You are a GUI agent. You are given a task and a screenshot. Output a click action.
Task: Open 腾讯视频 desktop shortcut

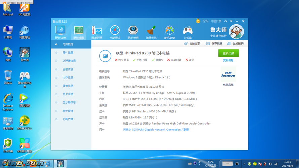pyautogui.click(x=25, y=100)
